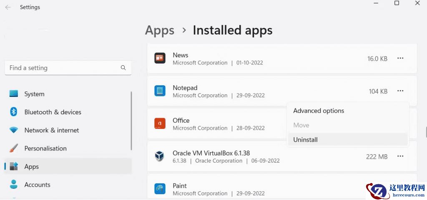Click the Office app icon
Viewport: 427px width, 200px height.
tap(159, 123)
